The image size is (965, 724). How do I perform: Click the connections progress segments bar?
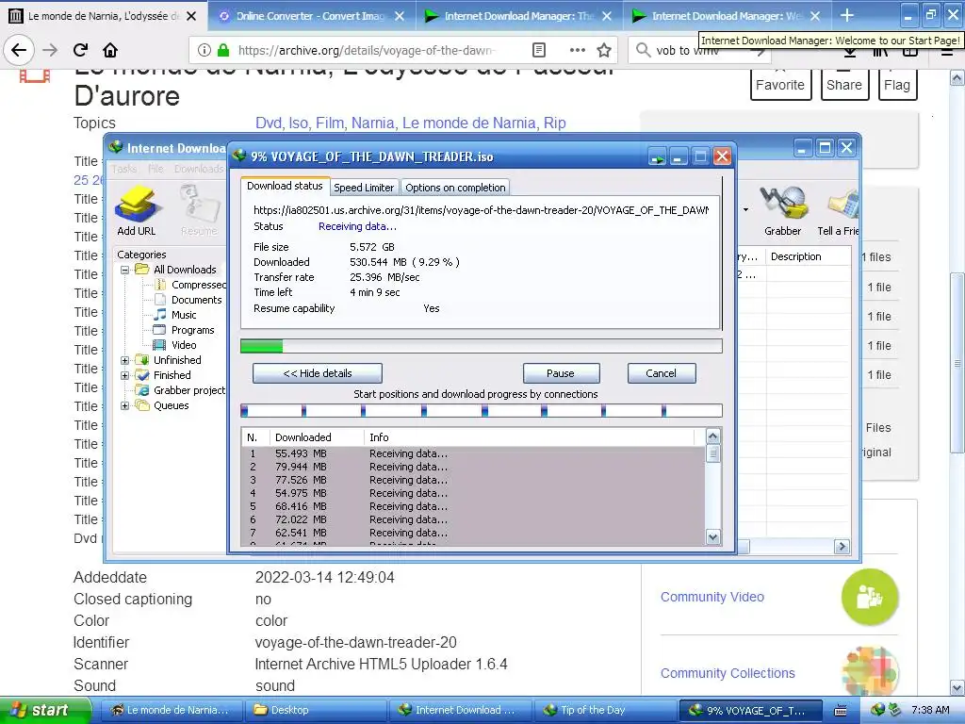tap(481, 411)
